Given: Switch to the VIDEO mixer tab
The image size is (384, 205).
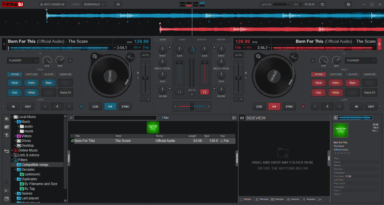Looking at the screenshot, I should (182, 40).
